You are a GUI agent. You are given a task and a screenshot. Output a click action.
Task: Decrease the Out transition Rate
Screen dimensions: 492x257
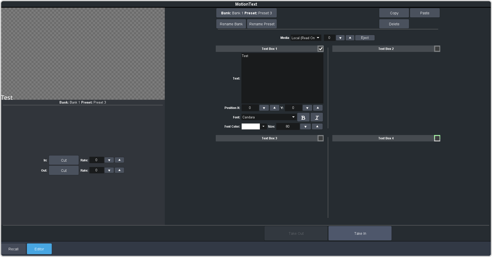click(109, 170)
